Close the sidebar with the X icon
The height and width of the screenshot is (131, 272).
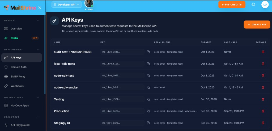(x=40, y=8)
